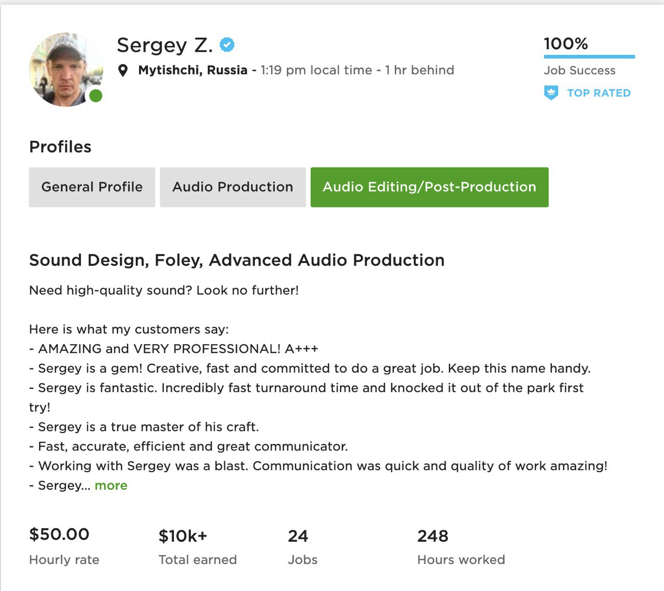Image resolution: width=664 pixels, height=591 pixels.
Task: Select the Audio Production profile tab
Action: tap(233, 187)
